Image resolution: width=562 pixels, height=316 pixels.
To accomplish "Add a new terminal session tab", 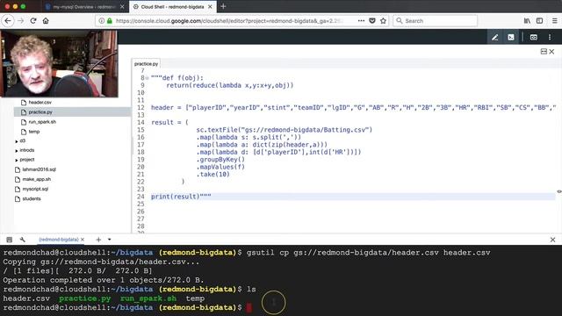I will click(x=98, y=240).
